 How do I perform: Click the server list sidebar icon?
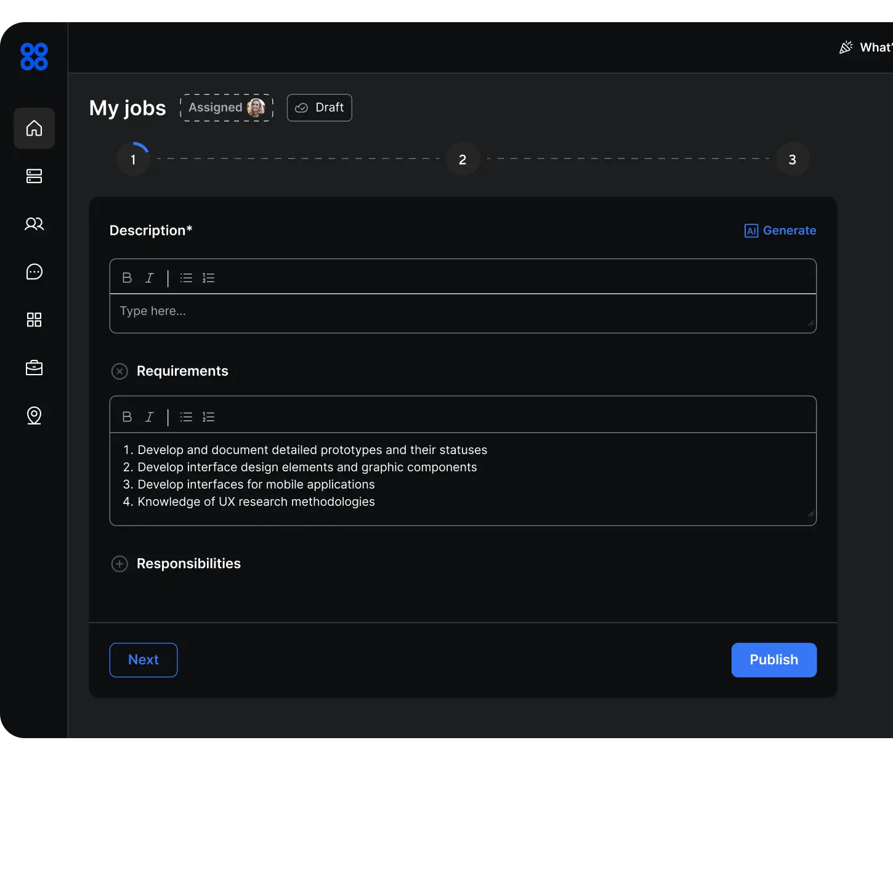tap(34, 176)
